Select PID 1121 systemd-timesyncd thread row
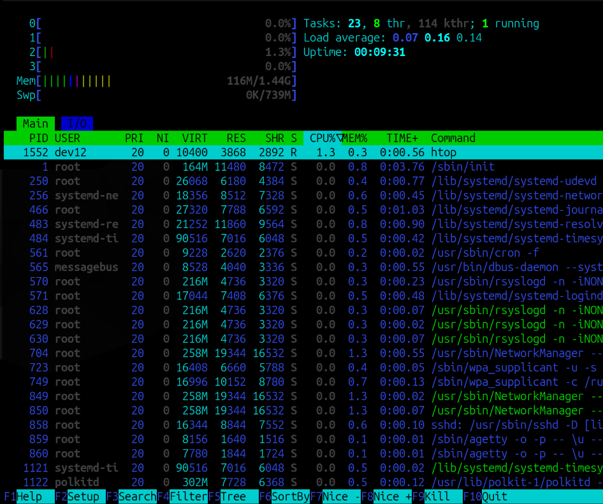This screenshot has width=603, height=504. (303, 468)
